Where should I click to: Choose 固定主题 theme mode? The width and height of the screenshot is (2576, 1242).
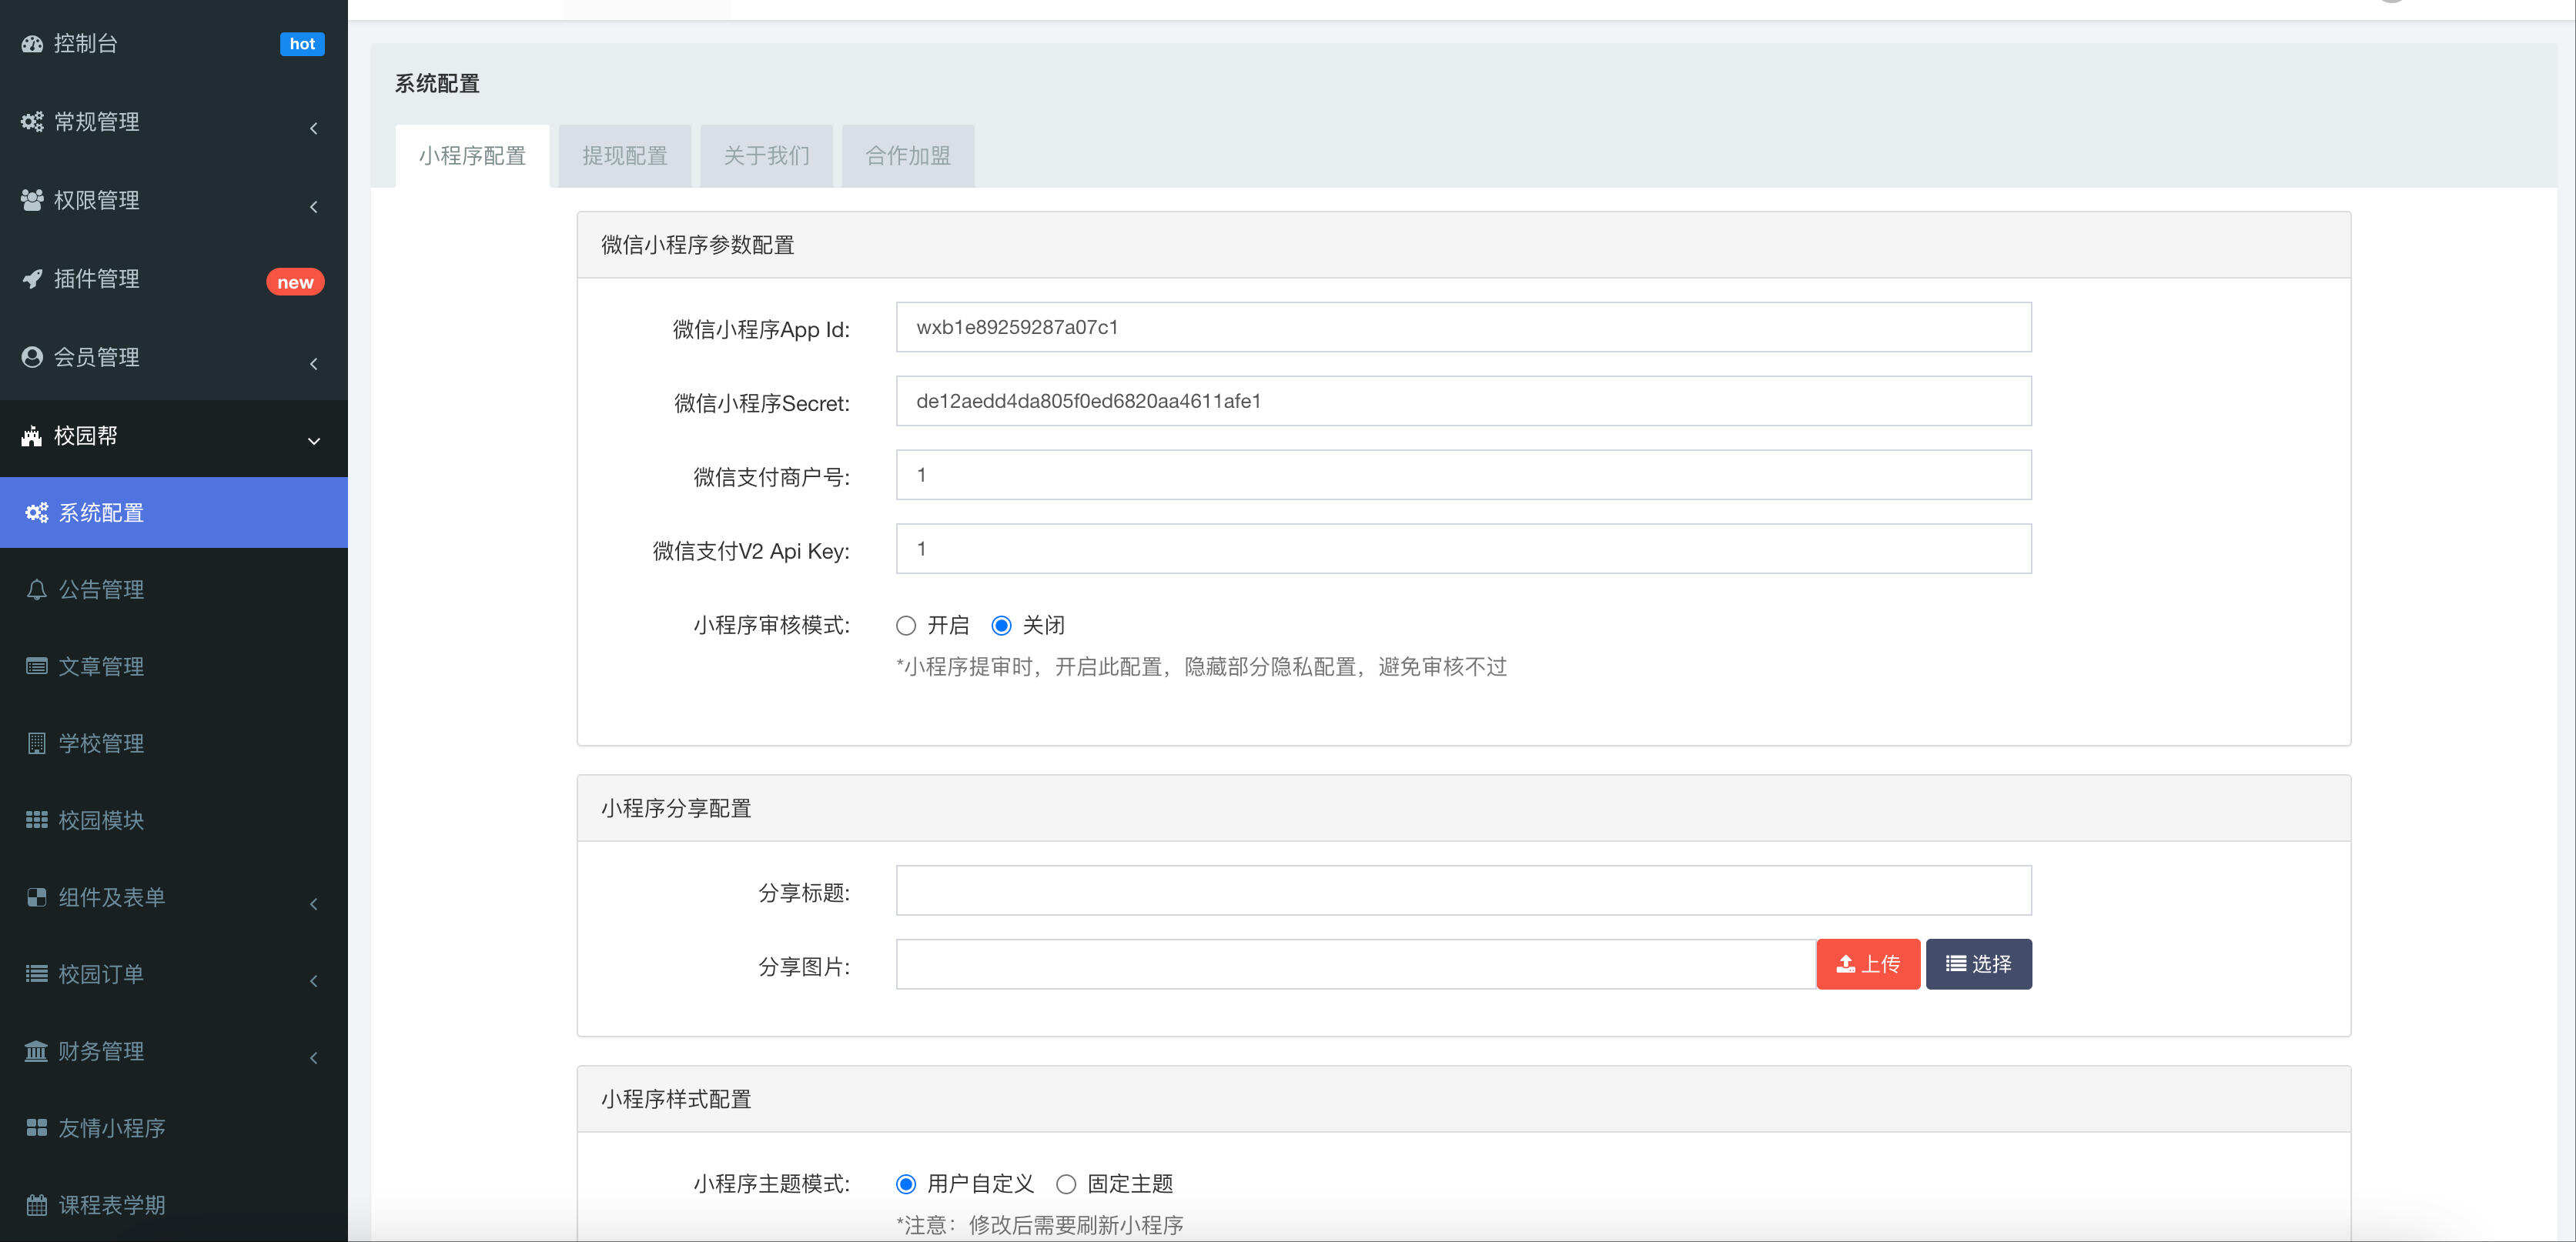(1066, 1184)
